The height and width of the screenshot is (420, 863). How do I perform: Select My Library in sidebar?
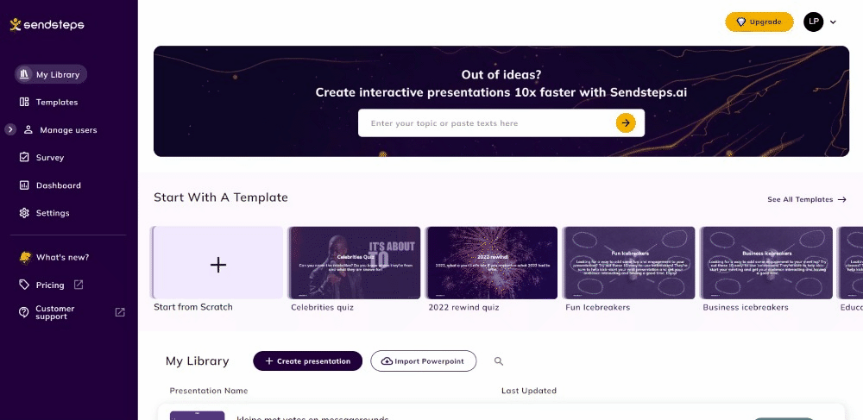pyautogui.click(x=51, y=74)
